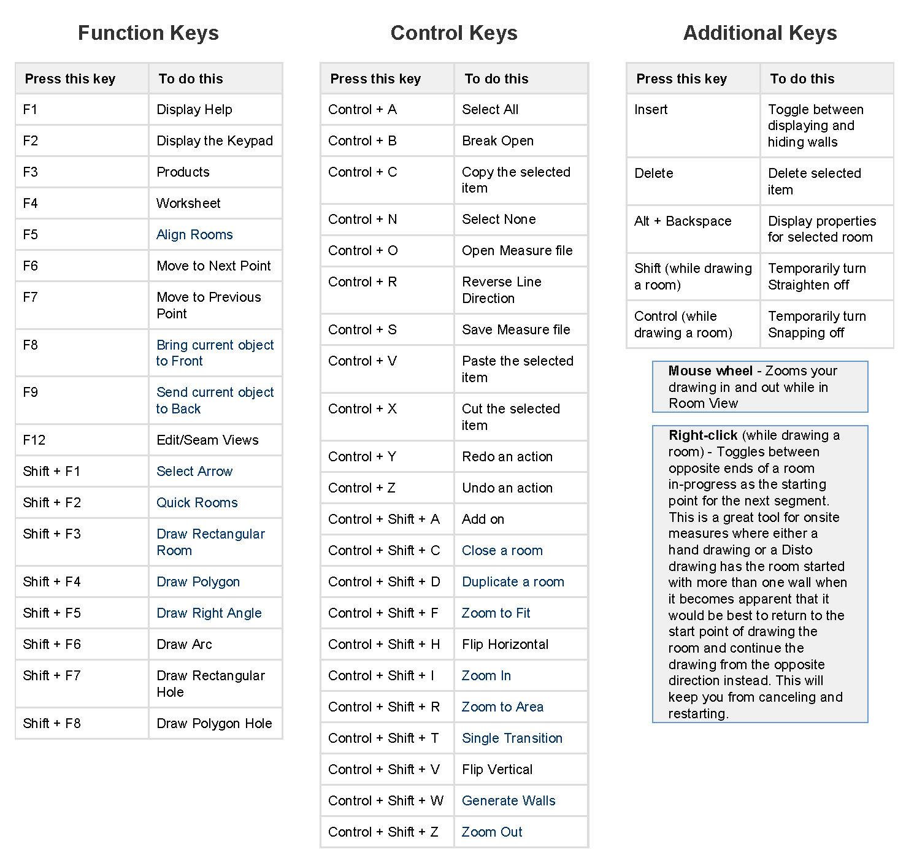This screenshot has height=863, width=906.
Task: Select the Select Arrow link
Action: click(x=194, y=471)
